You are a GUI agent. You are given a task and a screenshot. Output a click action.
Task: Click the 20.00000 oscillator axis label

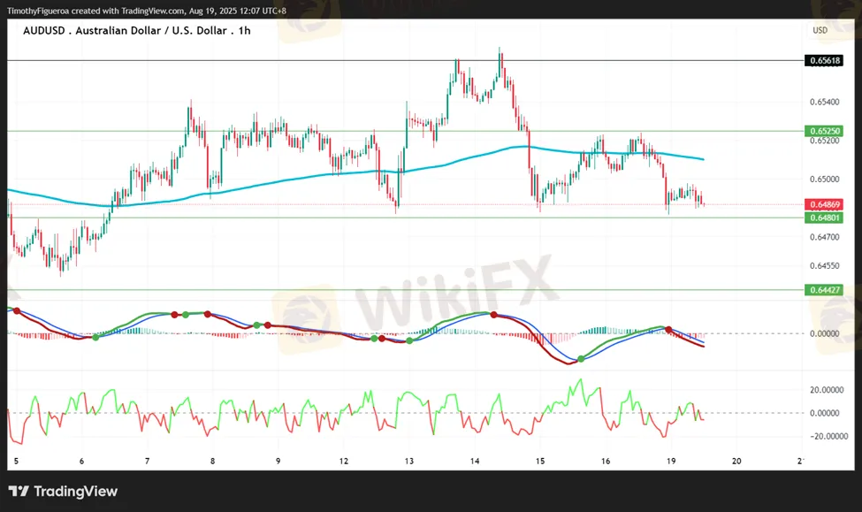coord(826,390)
